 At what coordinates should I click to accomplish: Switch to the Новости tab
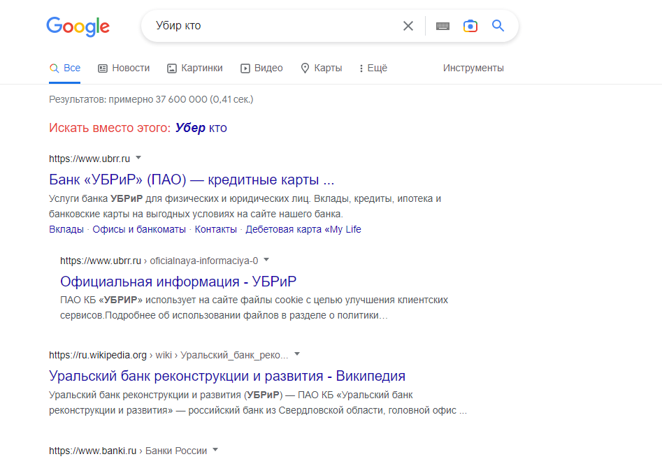click(x=124, y=68)
